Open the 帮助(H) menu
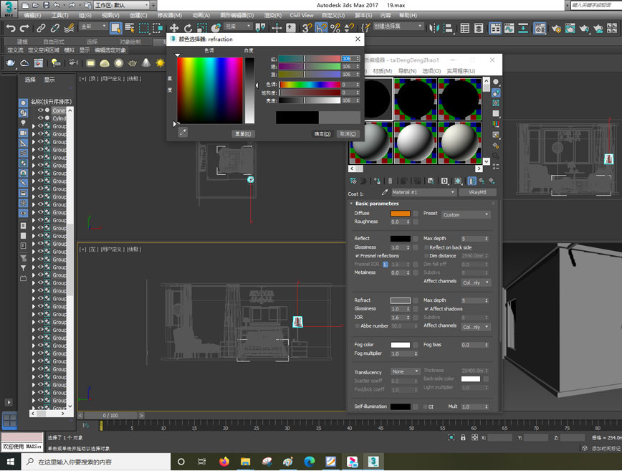 pos(408,15)
